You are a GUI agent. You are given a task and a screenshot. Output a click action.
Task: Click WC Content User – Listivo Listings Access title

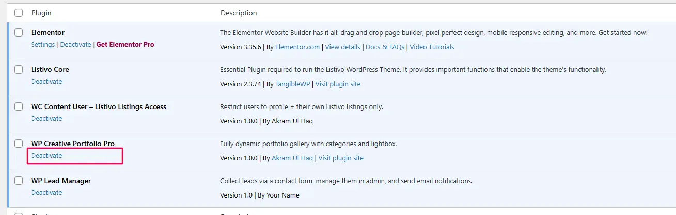click(x=99, y=106)
